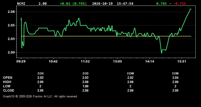
Task: Click the EOD CLOSE value 2.09
Action: pos(85,90)
